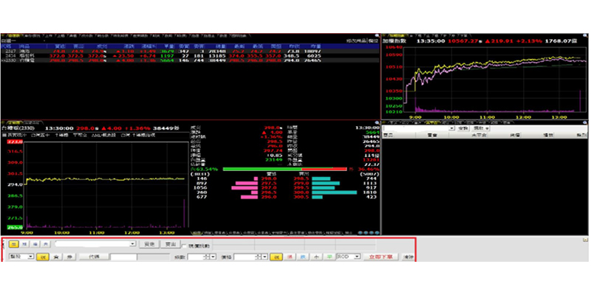Click ask price 298.5 in five-level quotes

(301, 178)
